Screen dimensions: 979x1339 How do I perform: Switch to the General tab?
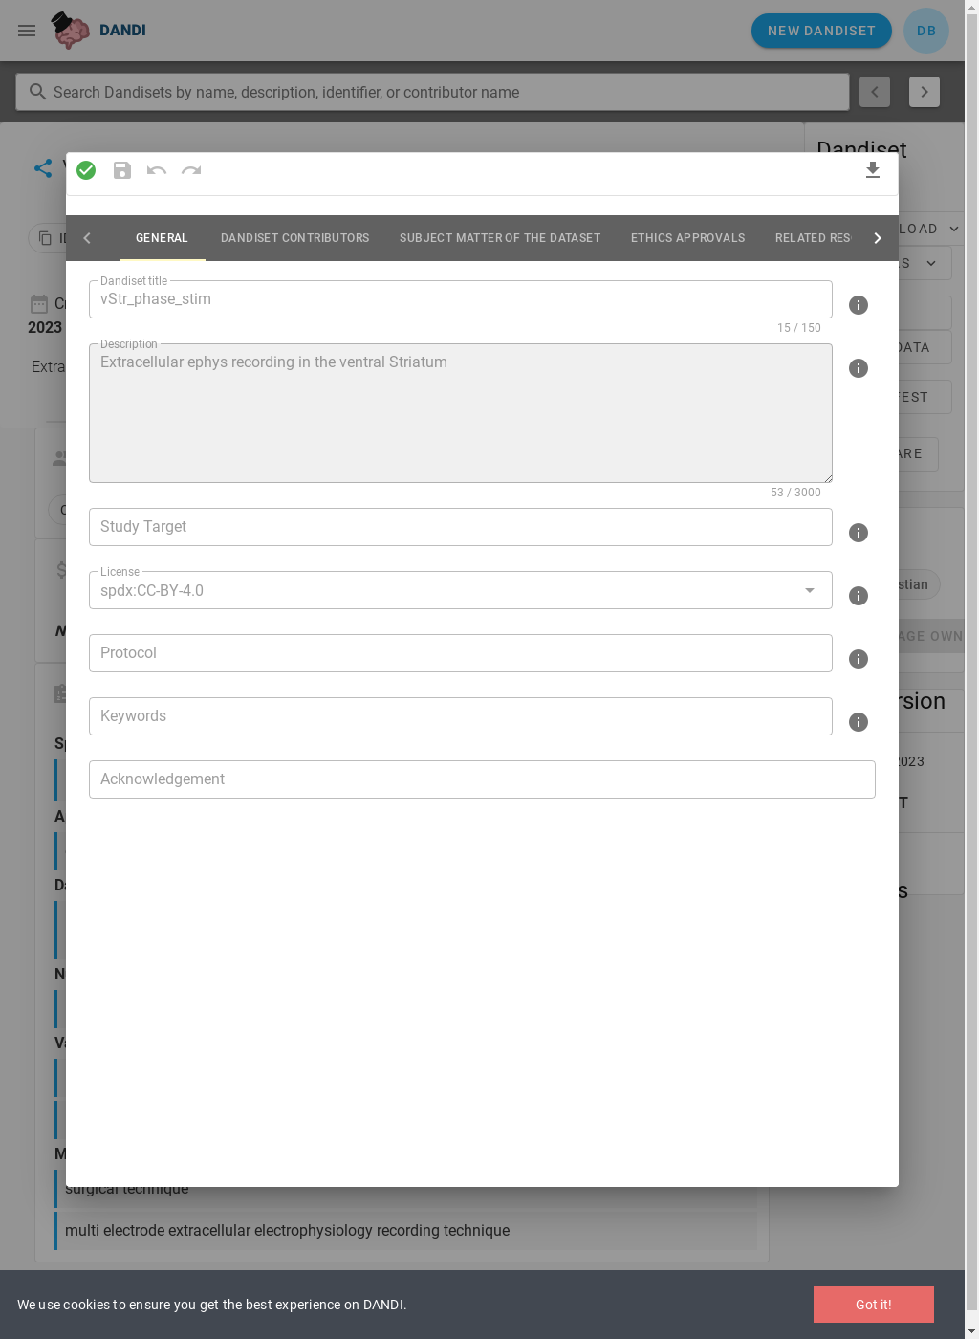click(162, 238)
